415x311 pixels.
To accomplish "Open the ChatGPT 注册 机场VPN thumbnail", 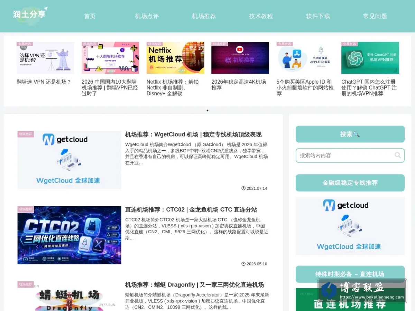I will click(x=370, y=58).
